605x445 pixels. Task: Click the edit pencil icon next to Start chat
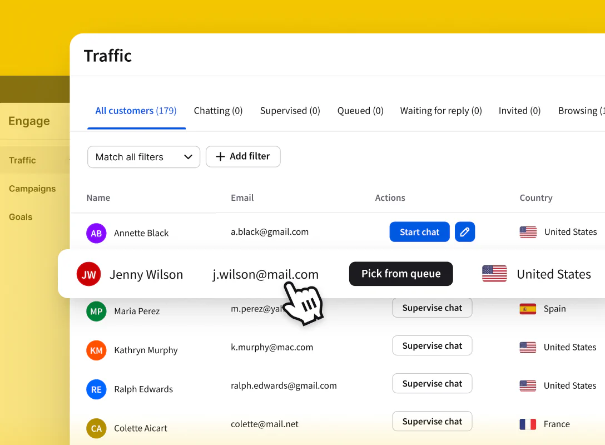[465, 232]
